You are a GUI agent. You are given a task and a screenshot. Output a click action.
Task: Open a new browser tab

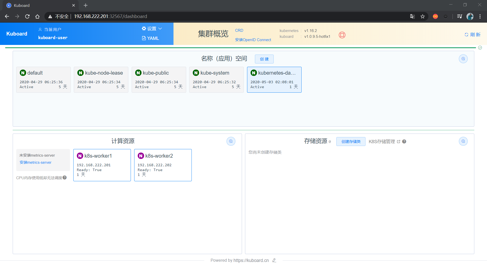(85, 5)
